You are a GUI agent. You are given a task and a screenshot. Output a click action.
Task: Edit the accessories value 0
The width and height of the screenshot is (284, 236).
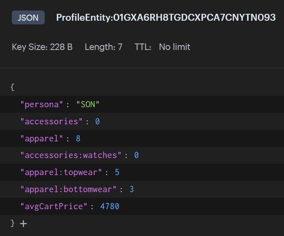[x=97, y=121]
